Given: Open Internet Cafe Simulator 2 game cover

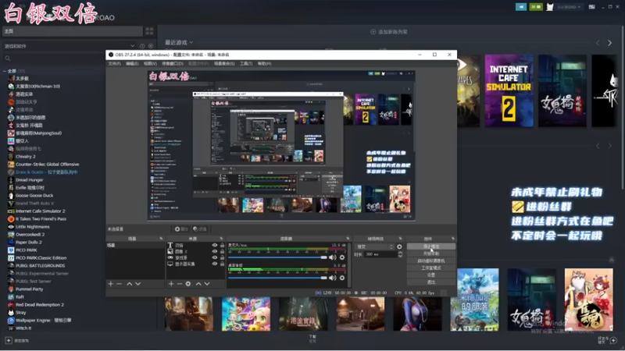Looking at the screenshot, I should (x=509, y=91).
